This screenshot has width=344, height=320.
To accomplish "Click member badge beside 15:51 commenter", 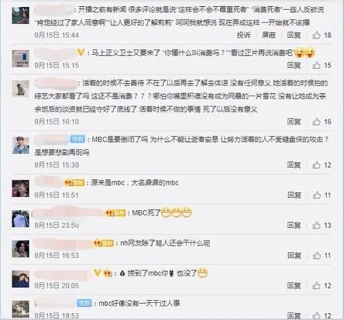I will pos(74,182).
